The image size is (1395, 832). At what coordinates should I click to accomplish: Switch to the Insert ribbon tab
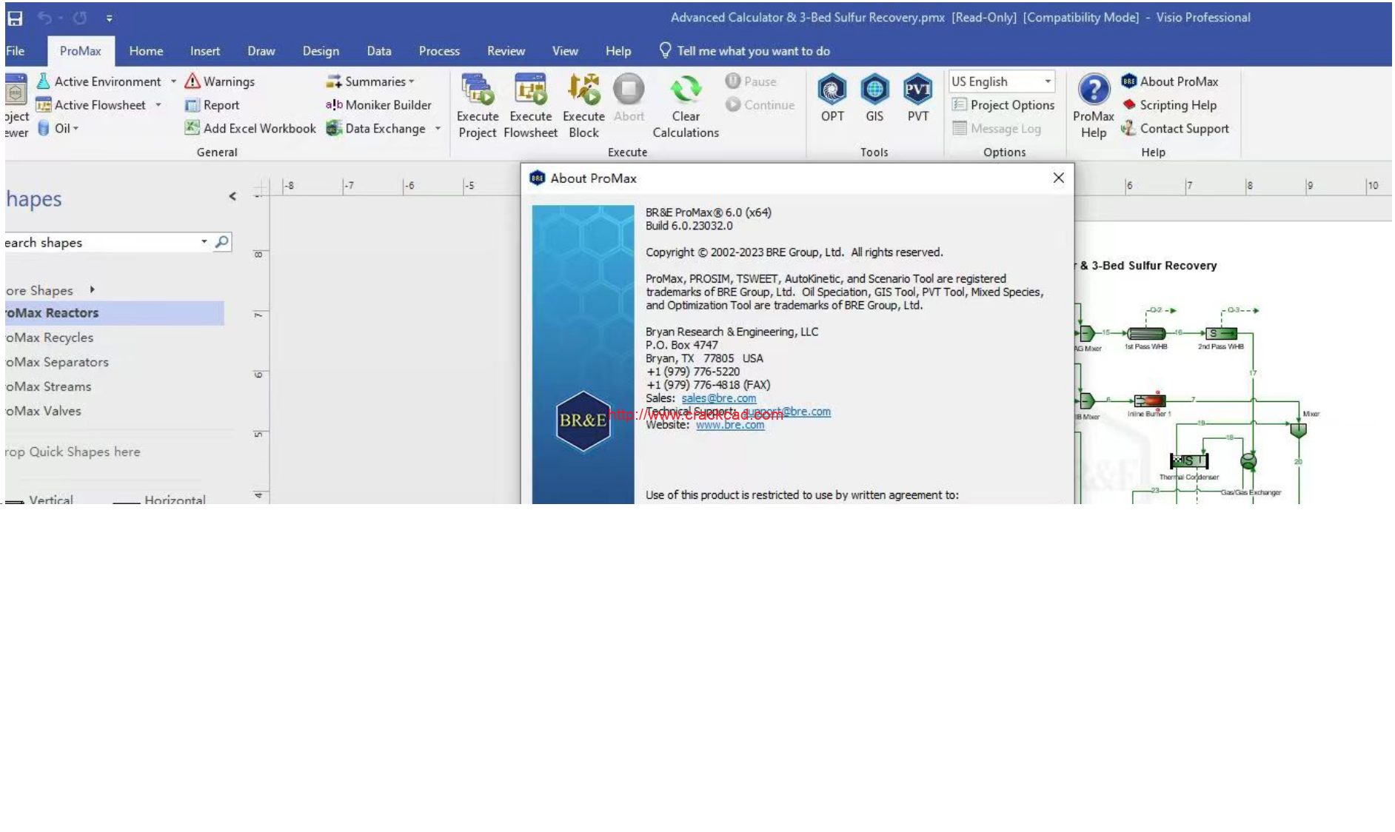205,51
